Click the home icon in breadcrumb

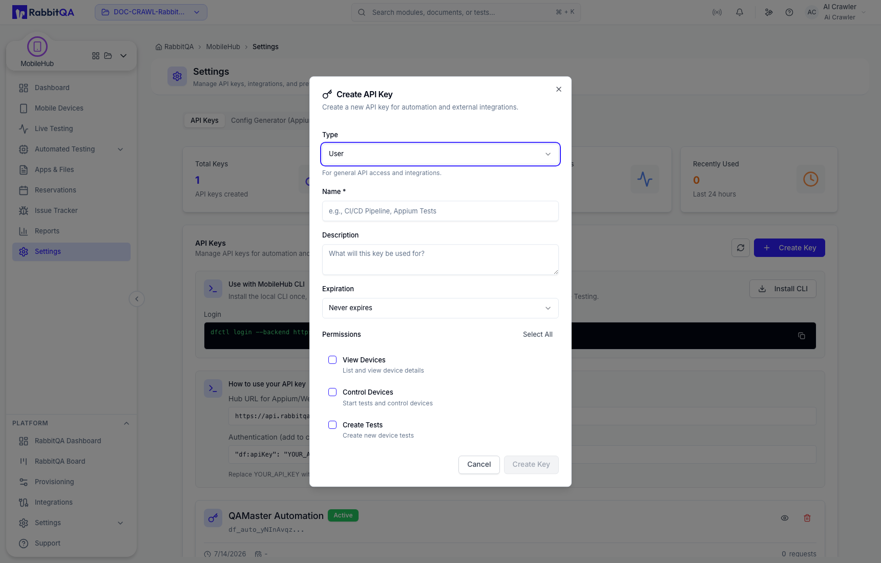159,47
